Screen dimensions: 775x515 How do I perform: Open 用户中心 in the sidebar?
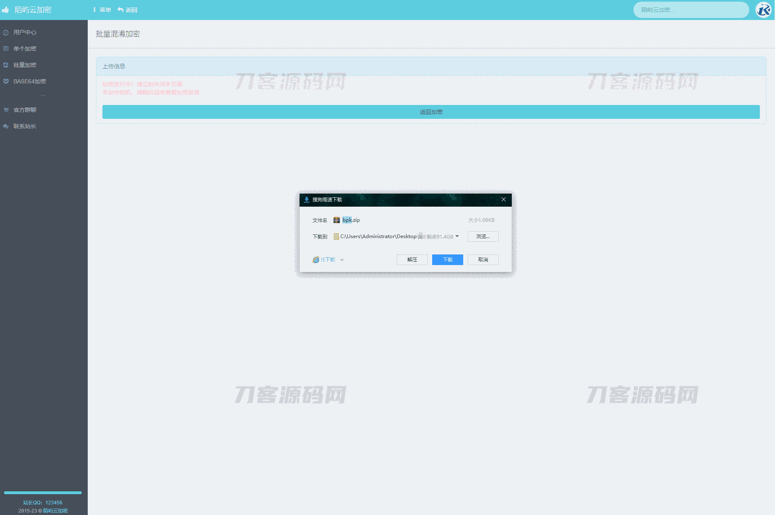pyautogui.click(x=25, y=32)
